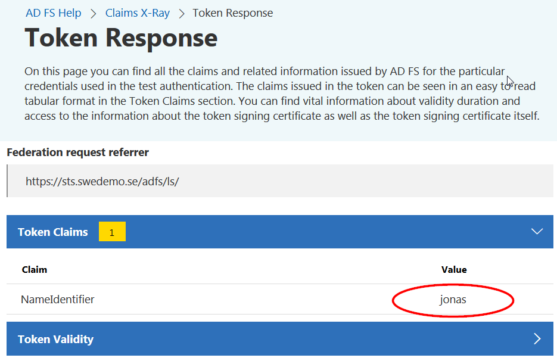
Task: Click the yellow claim count badge
Action: (x=112, y=232)
